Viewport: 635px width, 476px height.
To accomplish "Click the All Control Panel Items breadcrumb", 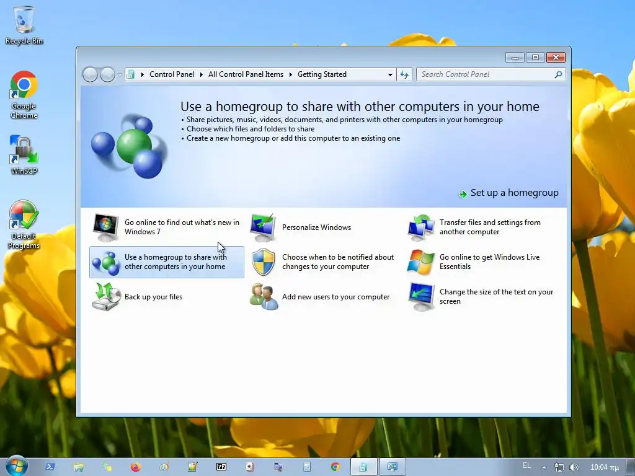I will [246, 74].
